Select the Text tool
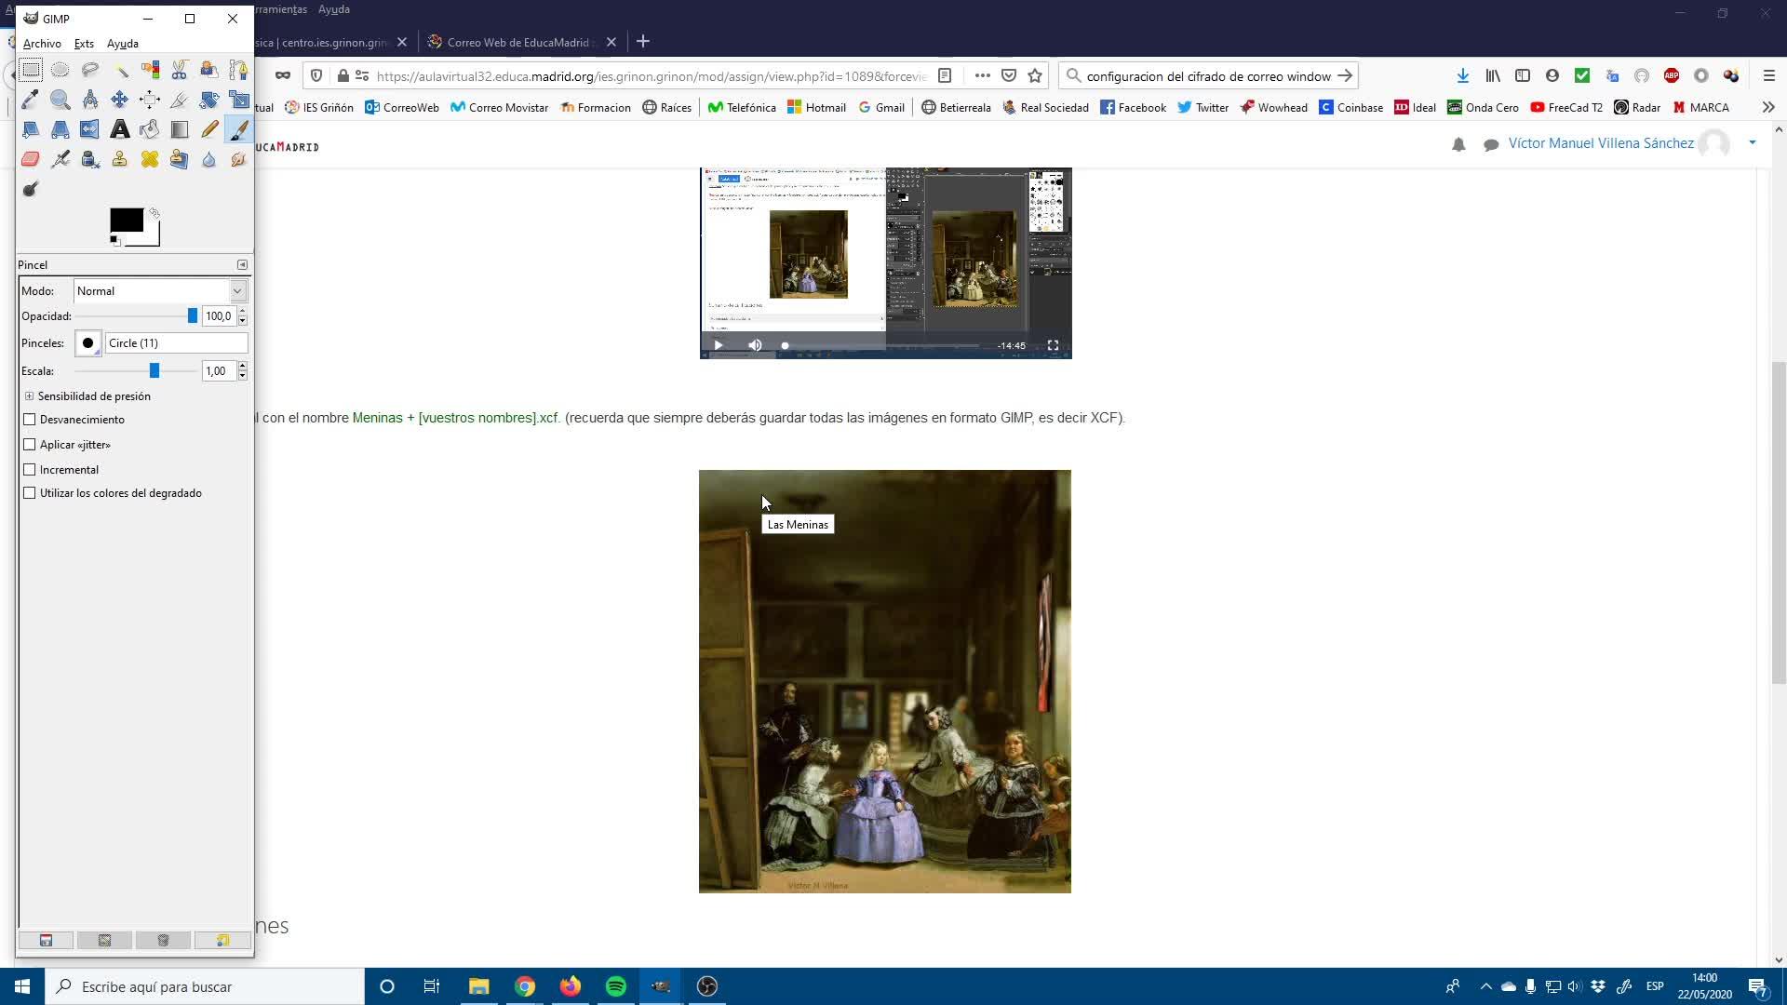The height and width of the screenshot is (1005, 1787). pyautogui.click(x=119, y=129)
